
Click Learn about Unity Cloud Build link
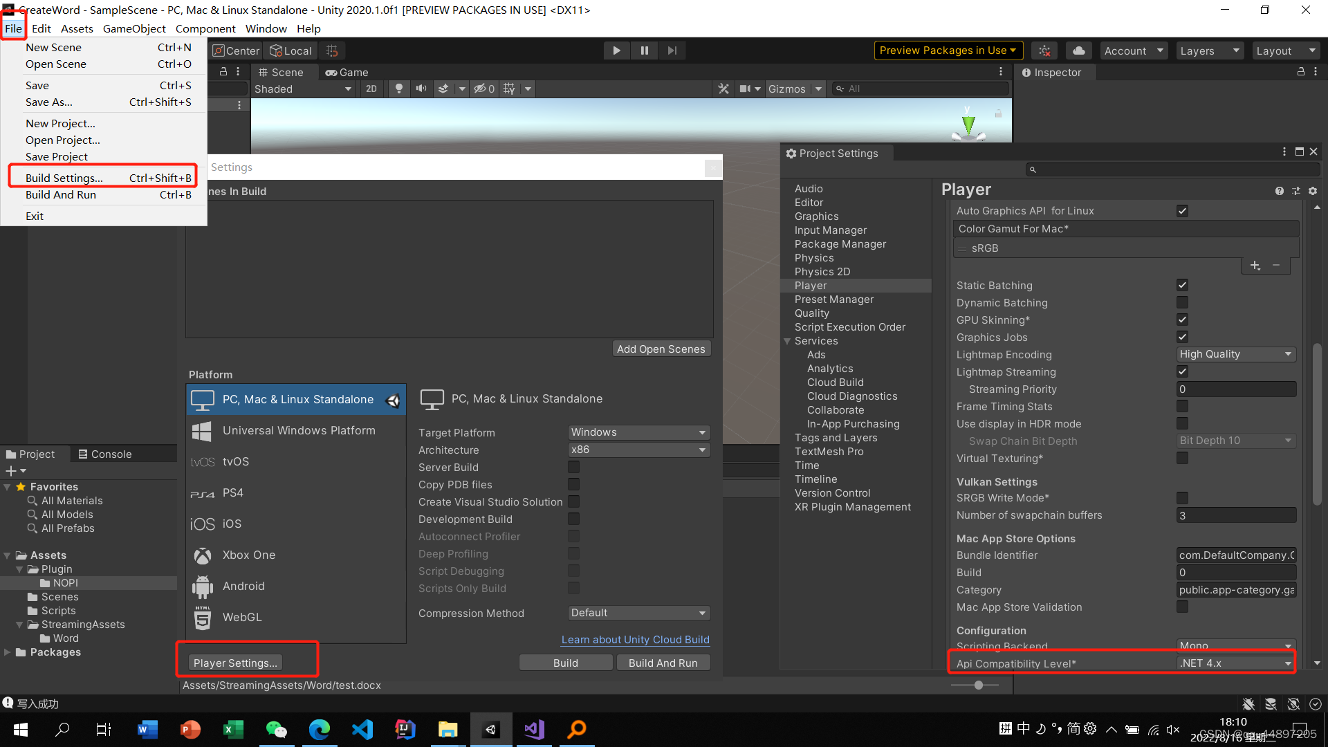[636, 638]
